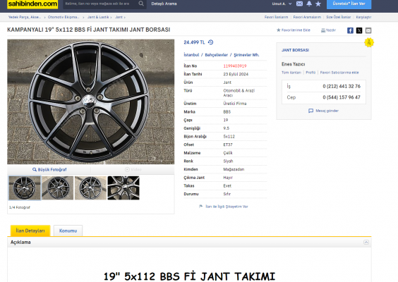Expand the Umut A. account dropdown
The image size is (398, 282).
click(x=282, y=4)
